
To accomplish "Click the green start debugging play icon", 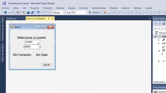I will (x=90, y=12).
